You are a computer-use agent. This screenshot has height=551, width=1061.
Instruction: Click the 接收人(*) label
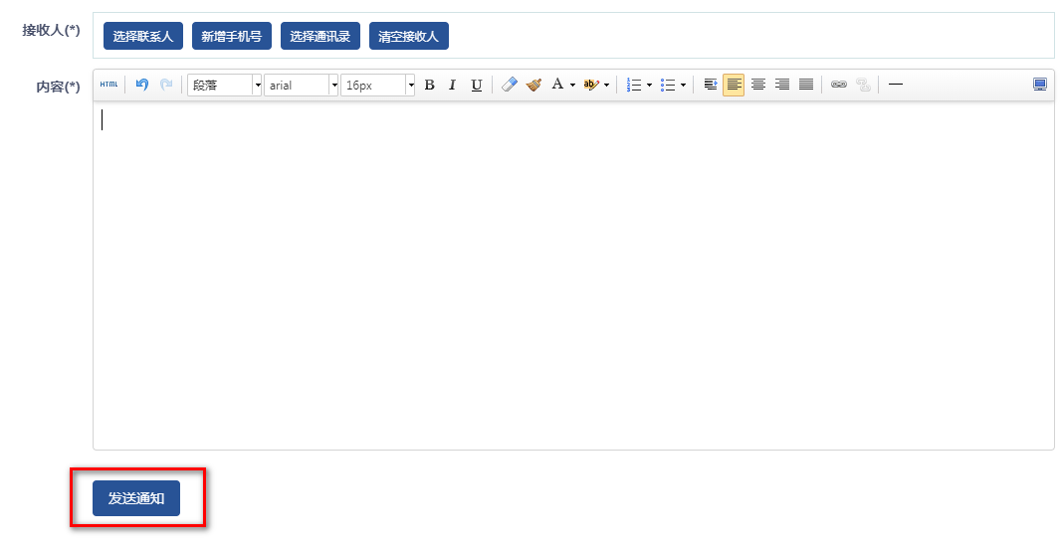(51, 30)
